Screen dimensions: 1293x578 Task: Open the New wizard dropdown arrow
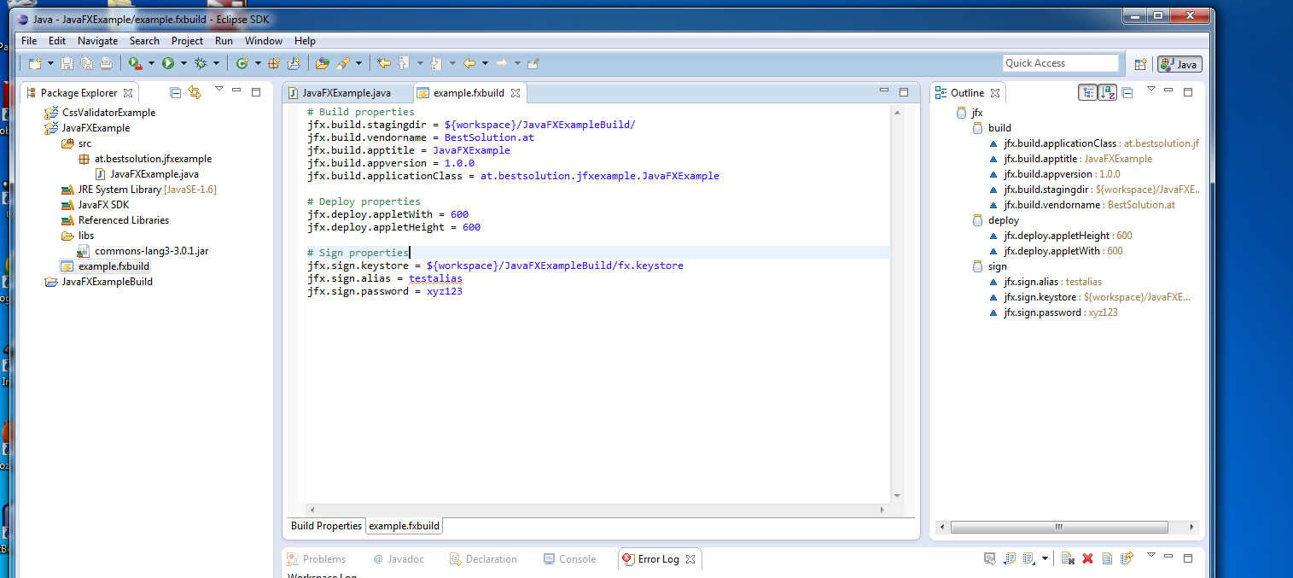tap(50, 63)
